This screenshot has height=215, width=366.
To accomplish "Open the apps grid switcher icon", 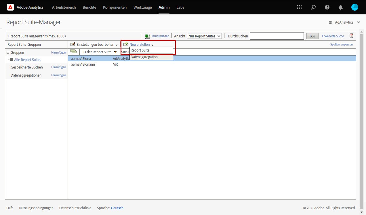I will (300, 7).
